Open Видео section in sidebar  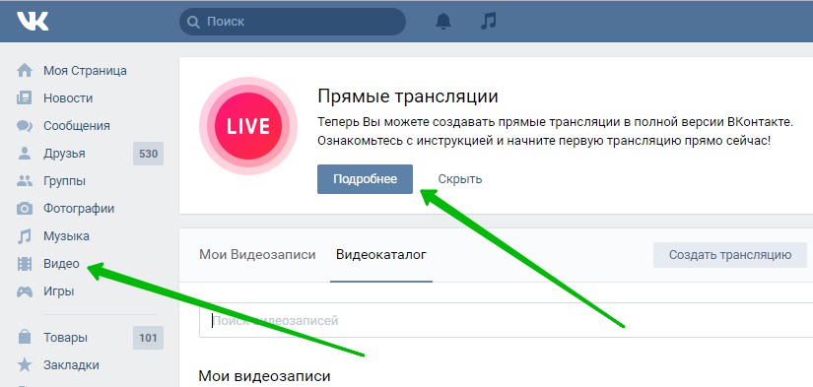point(61,264)
